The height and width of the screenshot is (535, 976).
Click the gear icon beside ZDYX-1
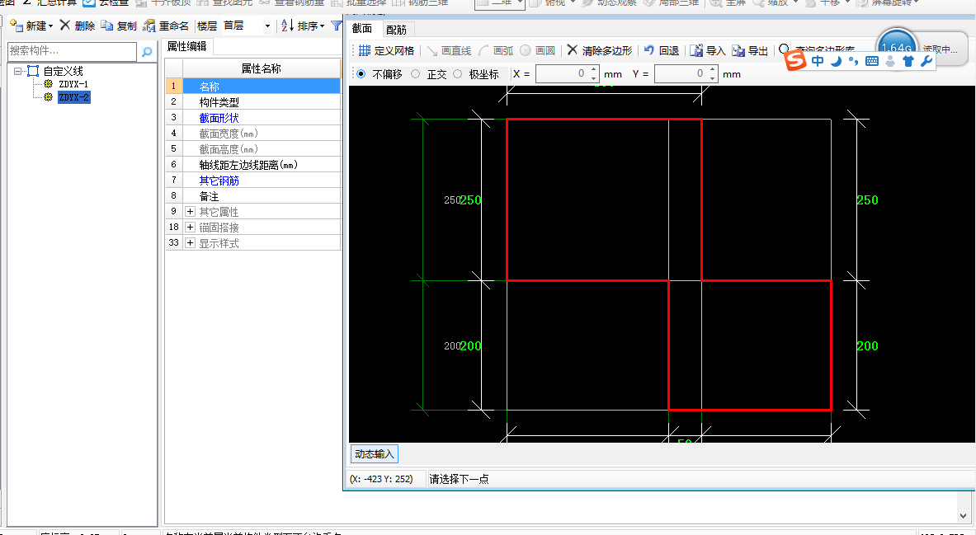(48, 84)
